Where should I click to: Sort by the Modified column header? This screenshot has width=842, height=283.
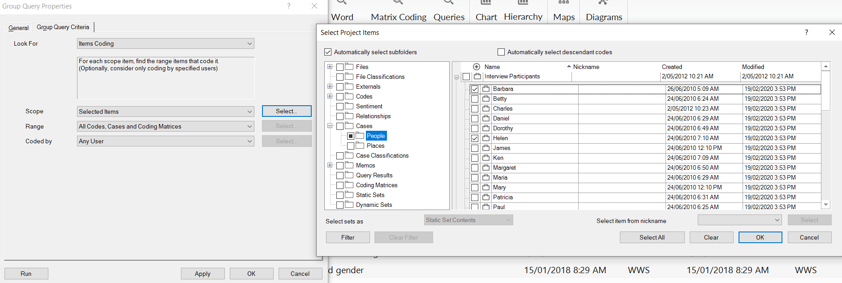753,67
